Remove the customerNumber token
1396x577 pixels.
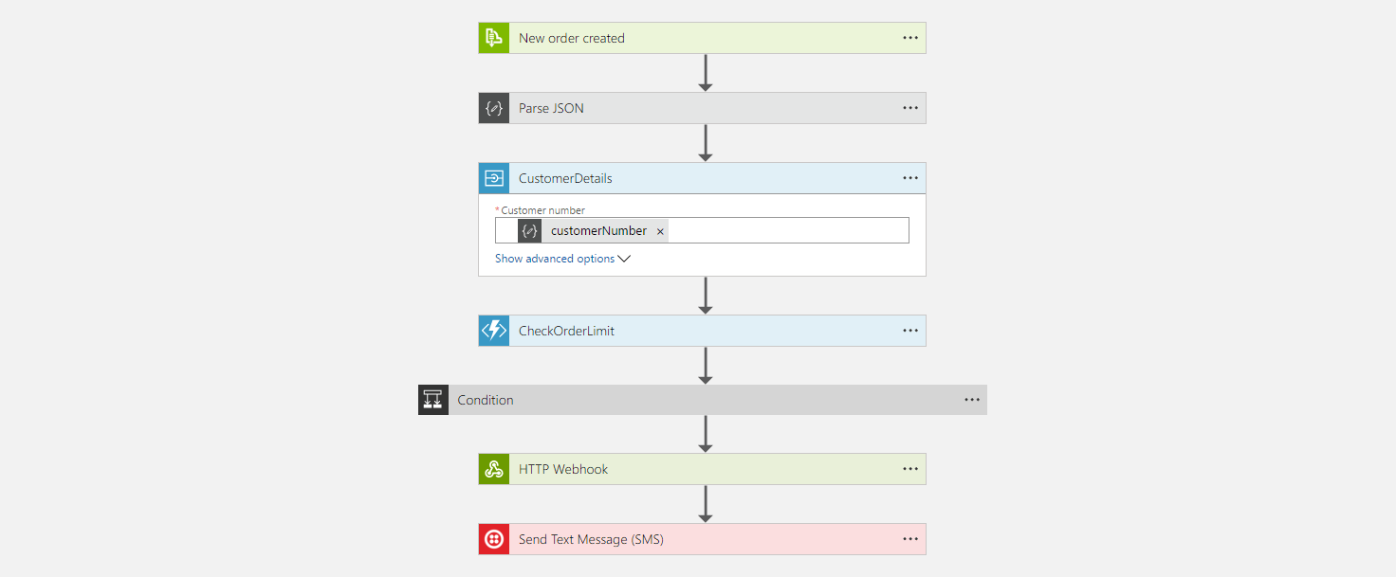click(660, 231)
